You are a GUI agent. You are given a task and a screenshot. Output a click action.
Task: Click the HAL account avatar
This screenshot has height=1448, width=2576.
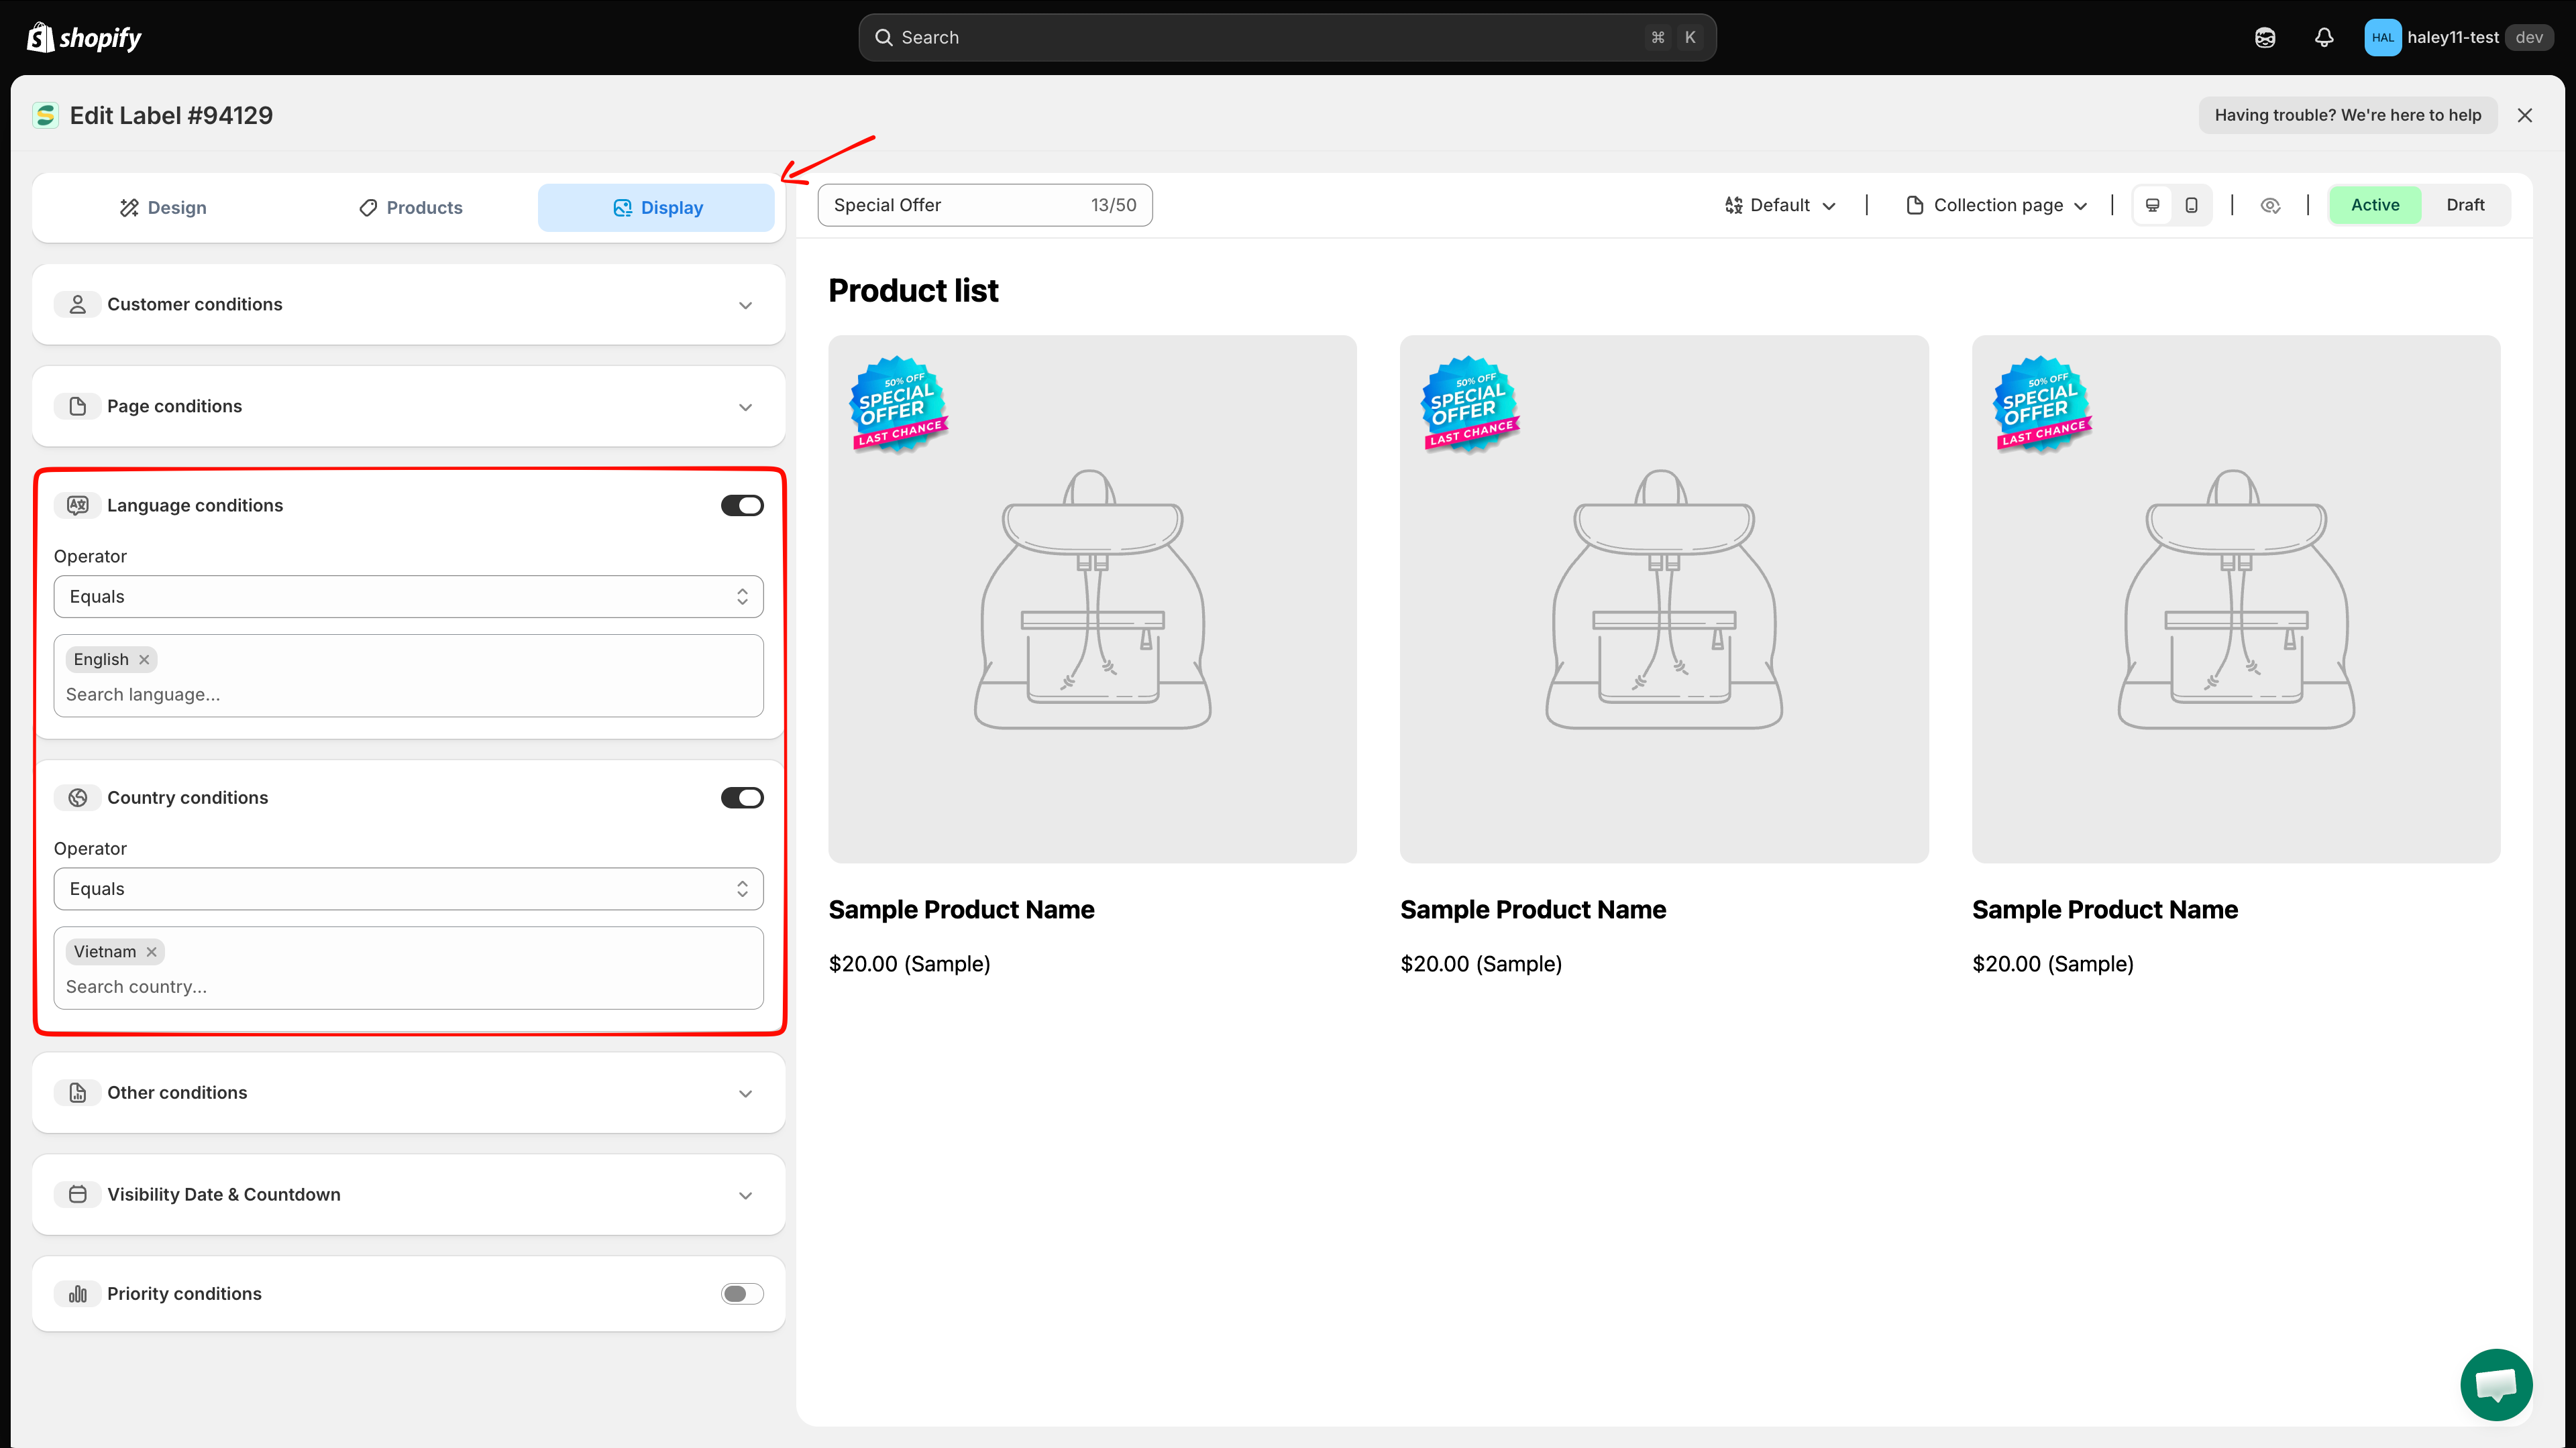click(2383, 37)
